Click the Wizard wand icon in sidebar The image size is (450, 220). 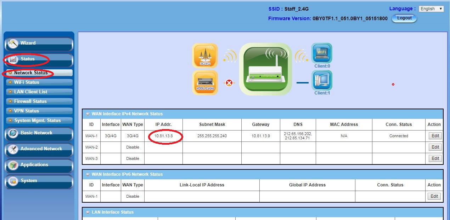(x=13, y=43)
